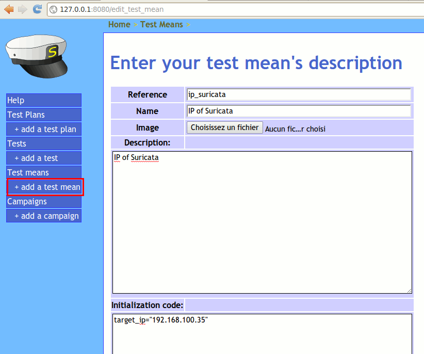Image resolution: width=424 pixels, height=354 pixels.
Task: Go to Home breadcrumb link
Action: pos(119,24)
